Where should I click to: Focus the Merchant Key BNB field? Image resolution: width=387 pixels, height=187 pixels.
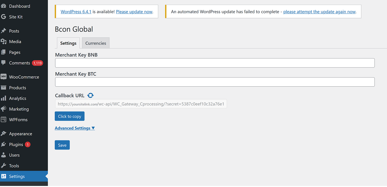(215, 63)
